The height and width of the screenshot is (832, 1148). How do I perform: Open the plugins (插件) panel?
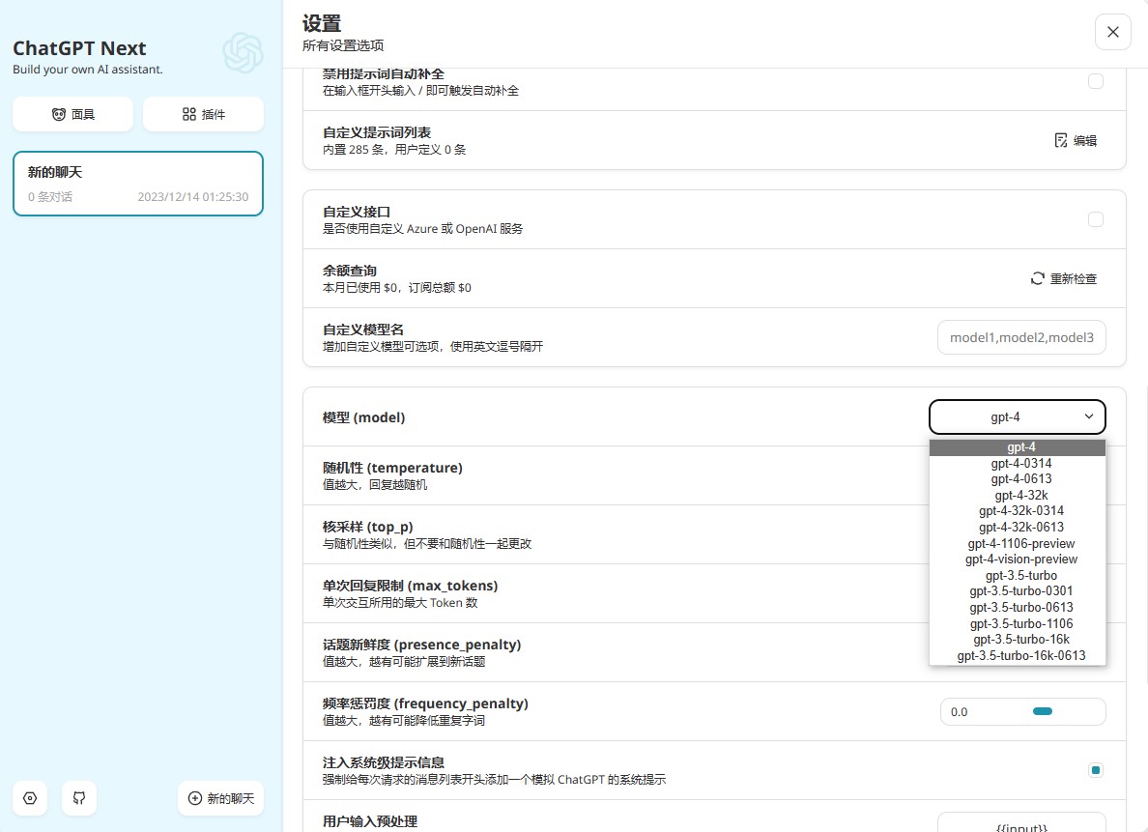tap(203, 114)
